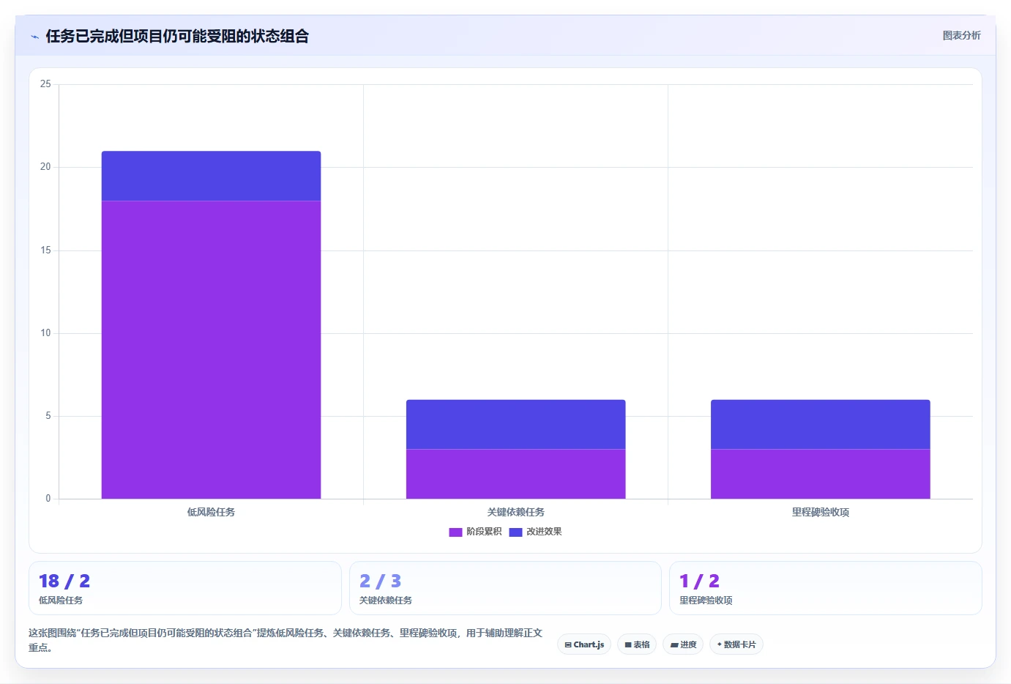Viewport: 1011px width, 684px height.
Task: Click the lightning icon beside the chart title
Action: tap(34, 37)
